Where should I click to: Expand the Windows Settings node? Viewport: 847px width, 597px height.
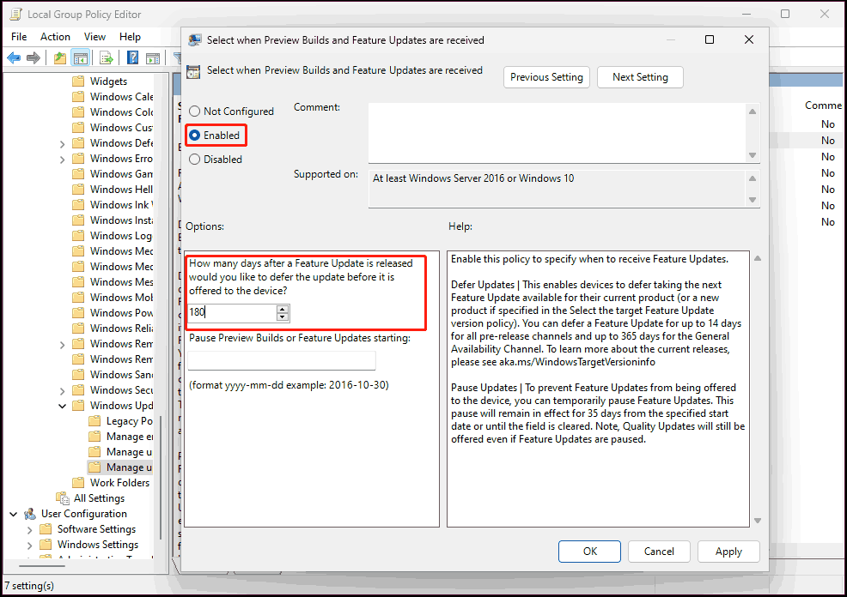(x=30, y=546)
